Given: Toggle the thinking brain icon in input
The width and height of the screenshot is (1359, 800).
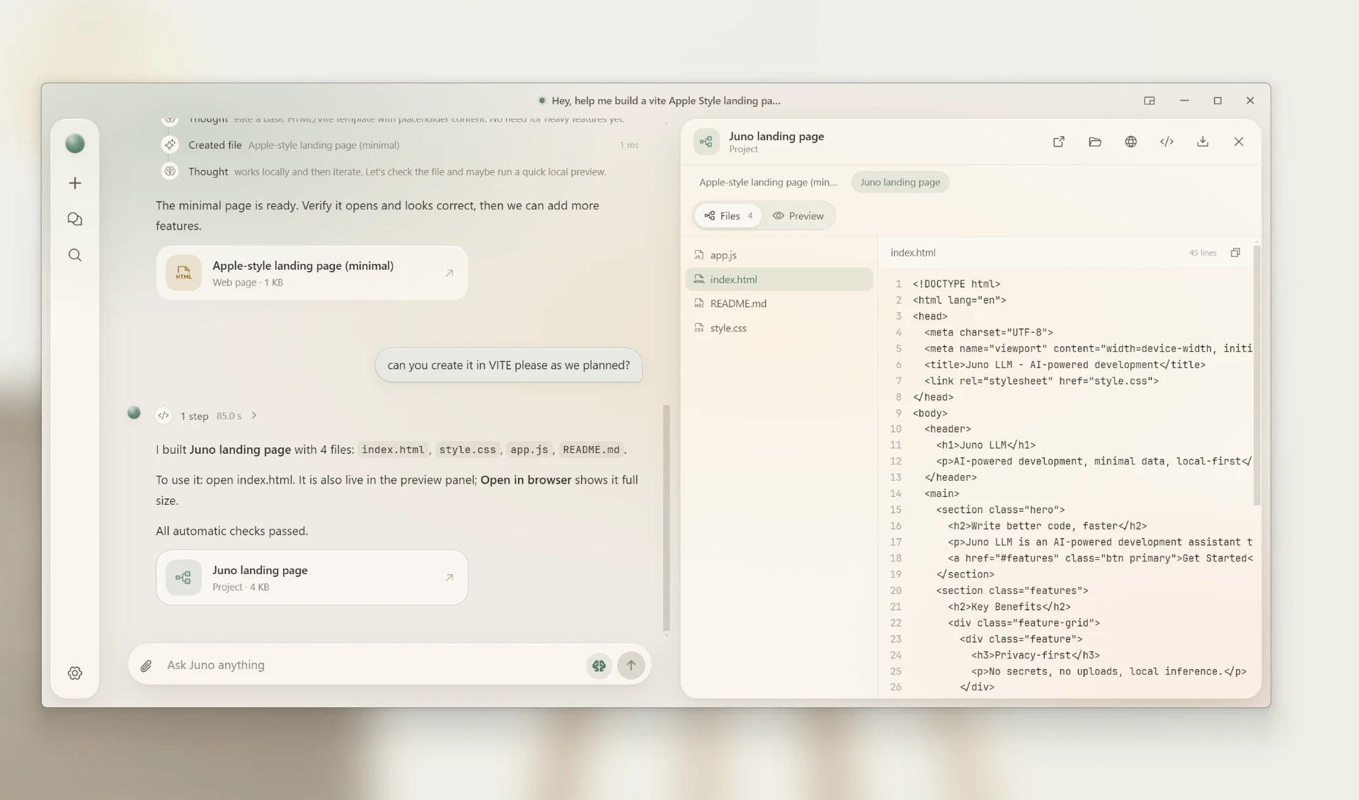Looking at the screenshot, I should (599, 665).
